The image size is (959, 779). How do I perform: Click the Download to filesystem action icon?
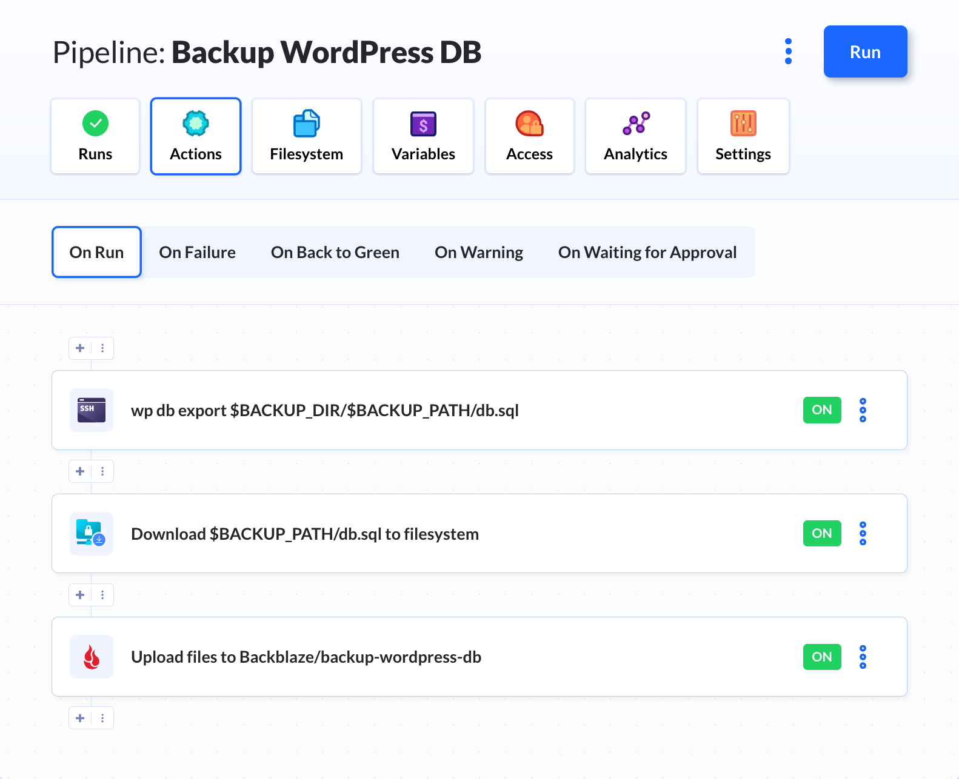point(92,534)
